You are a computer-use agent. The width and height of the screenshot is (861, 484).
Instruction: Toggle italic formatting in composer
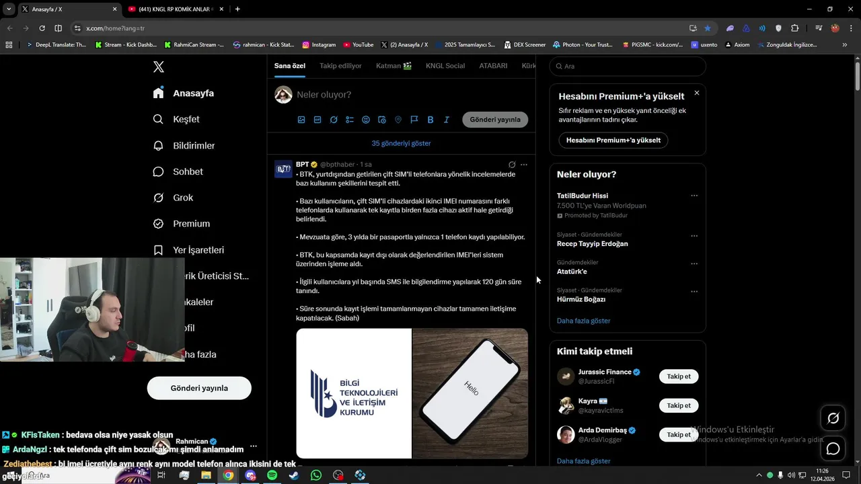[447, 120]
